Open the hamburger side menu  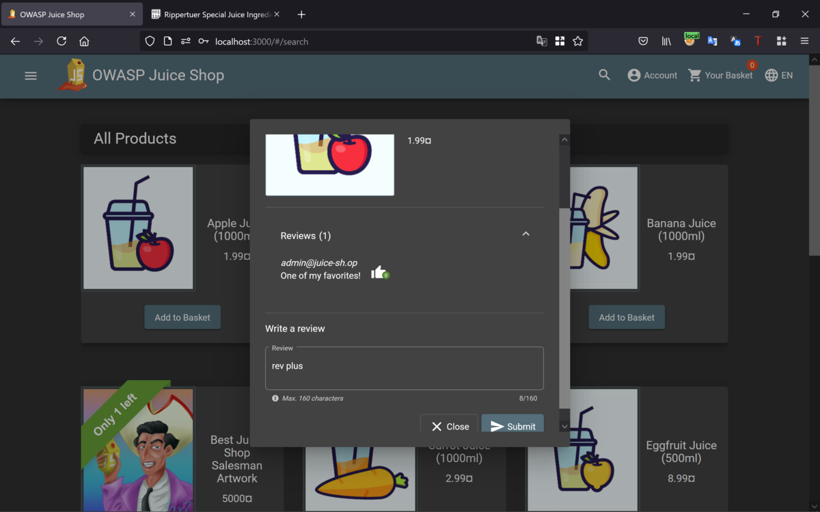point(31,76)
